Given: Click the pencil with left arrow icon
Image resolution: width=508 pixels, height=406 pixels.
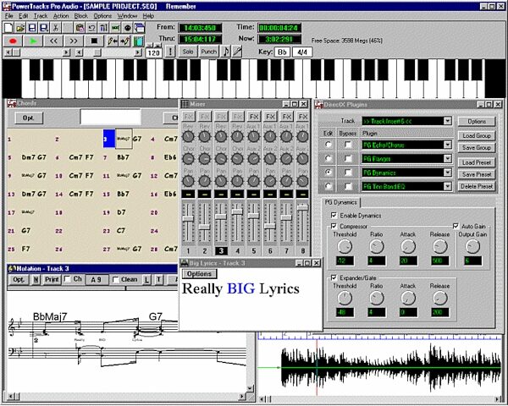Looking at the screenshot, I should tap(113, 41).
